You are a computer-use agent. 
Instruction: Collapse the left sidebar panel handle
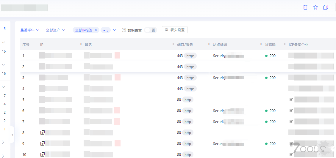(x=12, y=135)
